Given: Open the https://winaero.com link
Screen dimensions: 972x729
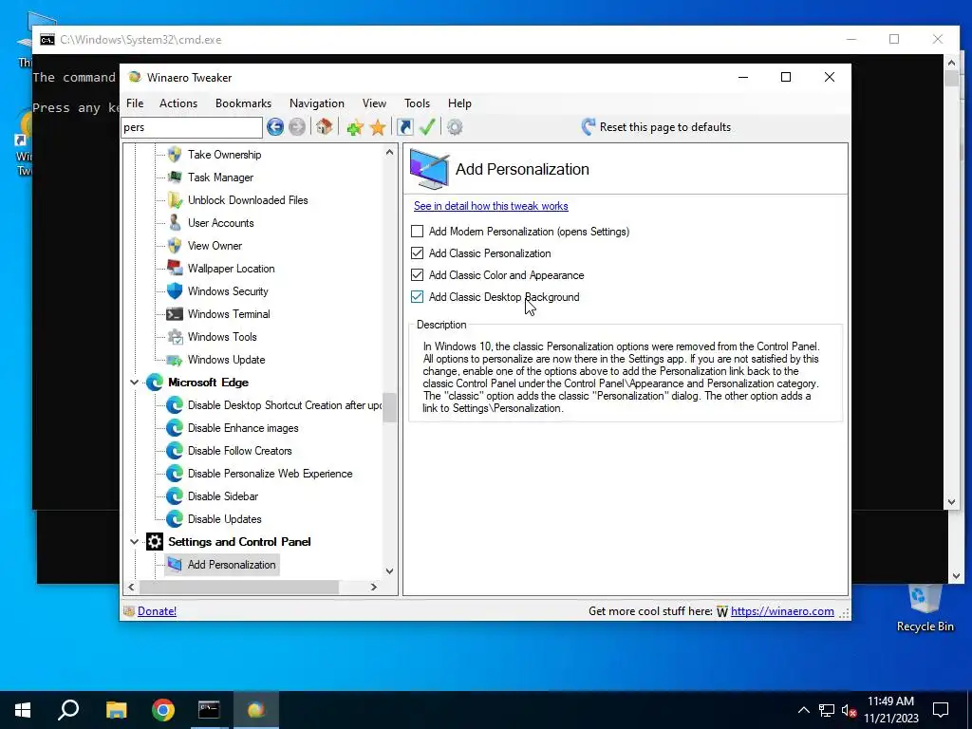Looking at the screenshot, I should [x=782, y=611].
